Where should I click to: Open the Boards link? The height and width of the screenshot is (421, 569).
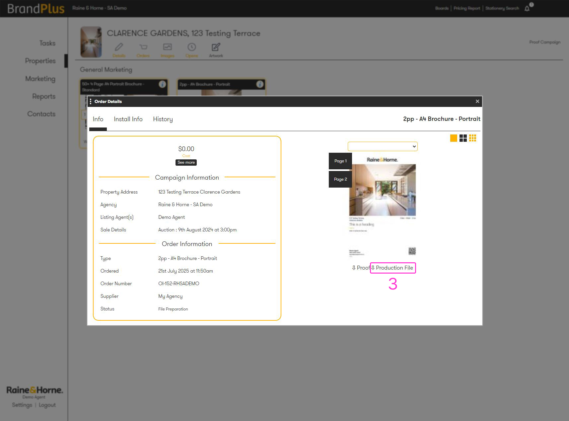tap(442, 8)
